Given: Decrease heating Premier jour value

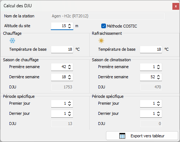Looking at the screenshot, I should click(69, 105).
